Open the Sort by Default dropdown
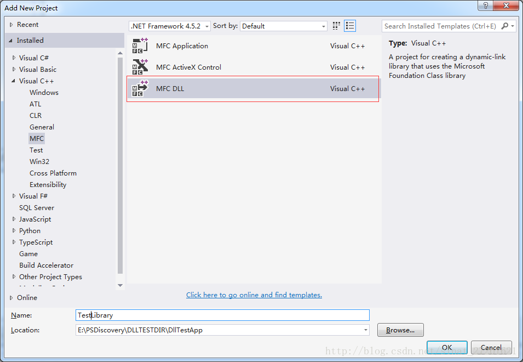This screenshot has height=362, width=523. tap(283, 26)
